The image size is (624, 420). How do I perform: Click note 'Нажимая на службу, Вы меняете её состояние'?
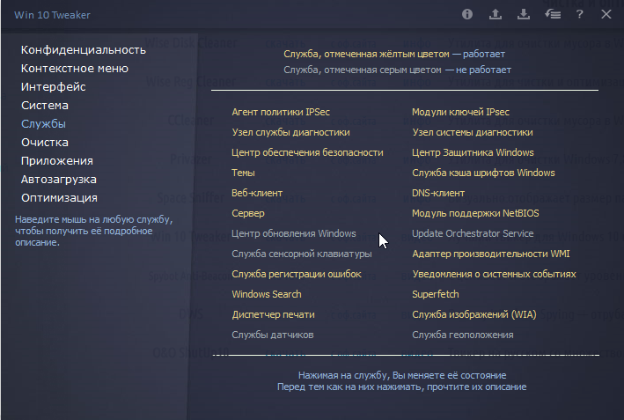coord(402,375)
